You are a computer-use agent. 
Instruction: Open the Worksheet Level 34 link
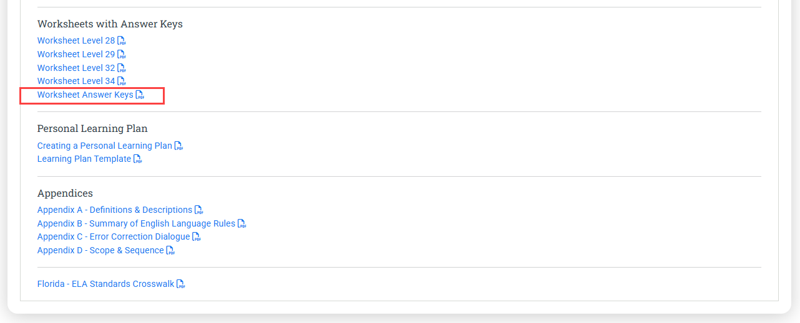[76, 82]
